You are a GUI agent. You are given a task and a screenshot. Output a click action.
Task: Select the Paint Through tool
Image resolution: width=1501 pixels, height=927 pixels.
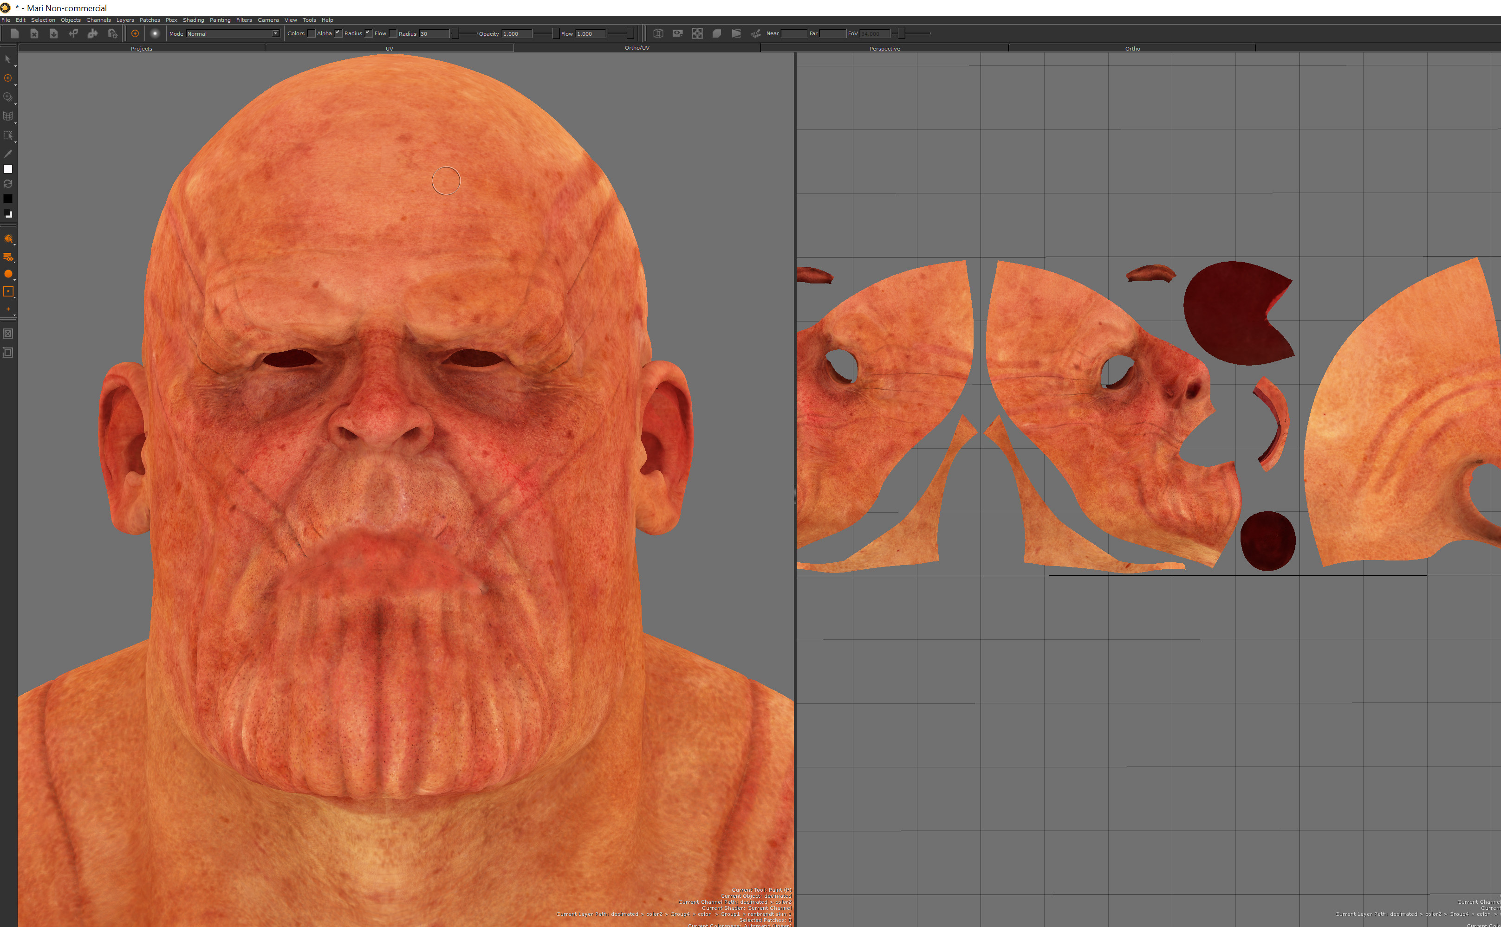tap(7, 97)
